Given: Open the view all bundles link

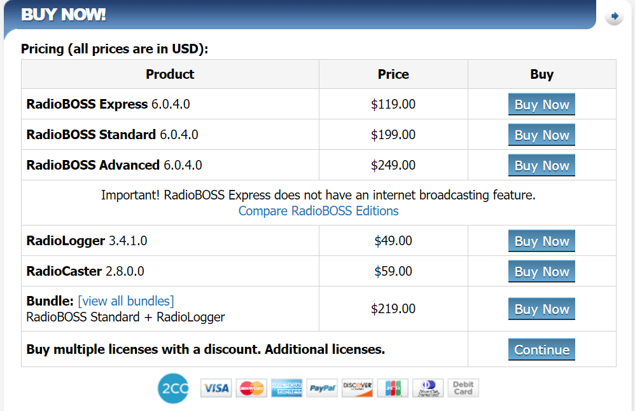Looking at the screenshot, I should coord(126,301).
